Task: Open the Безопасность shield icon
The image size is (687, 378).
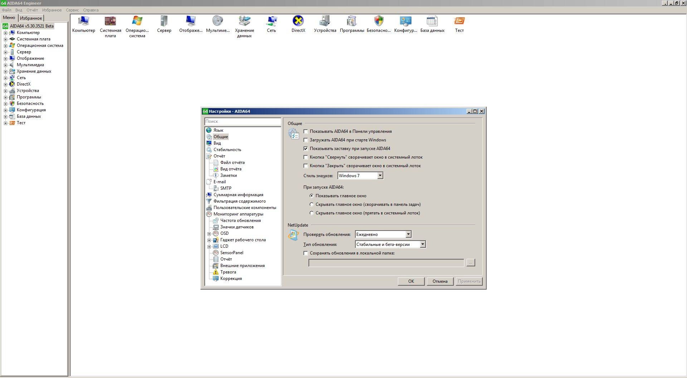Action: [379, 24]
